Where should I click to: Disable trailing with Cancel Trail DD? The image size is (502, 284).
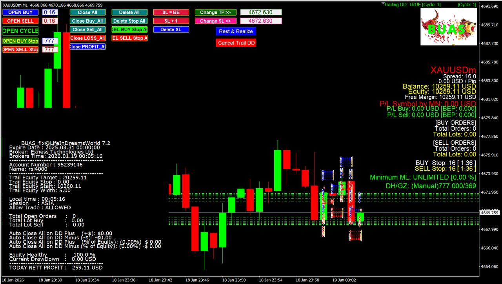pos(236,43)
